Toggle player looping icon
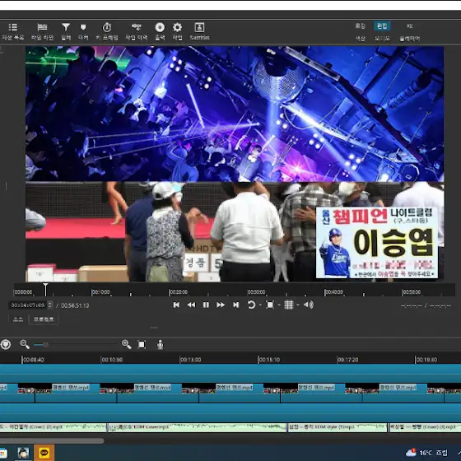The width and height of the screenshot is (461, 461). click(251, 305)
